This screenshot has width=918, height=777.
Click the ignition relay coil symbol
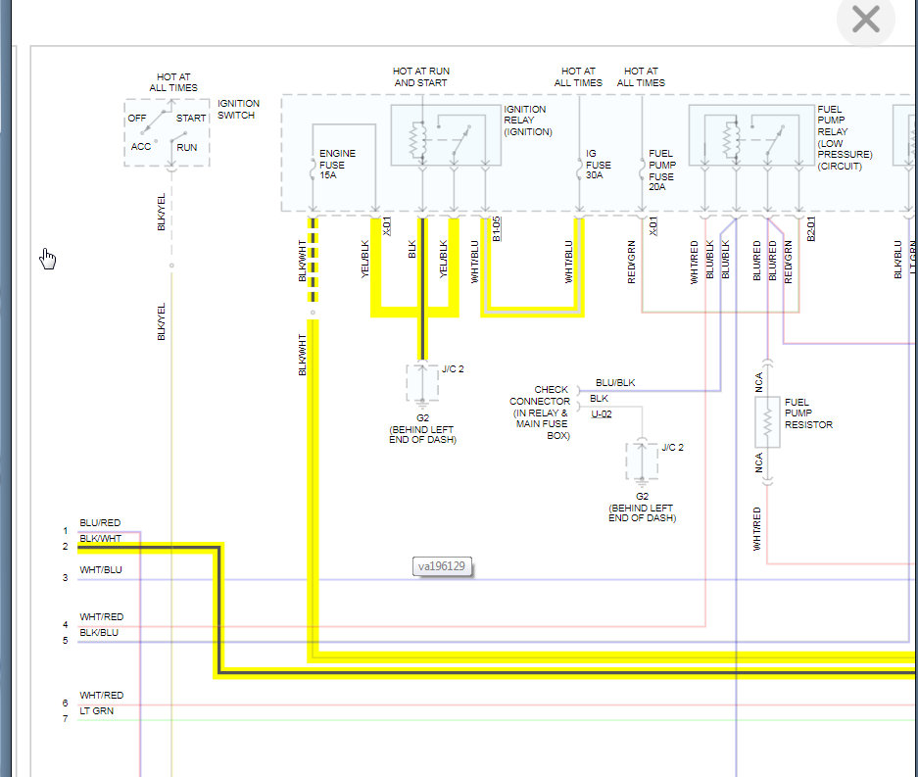pos(418,140)
